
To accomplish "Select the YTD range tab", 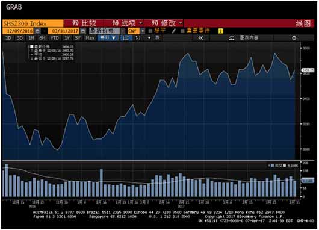I will pyautogui.click(x=55, y=38).
